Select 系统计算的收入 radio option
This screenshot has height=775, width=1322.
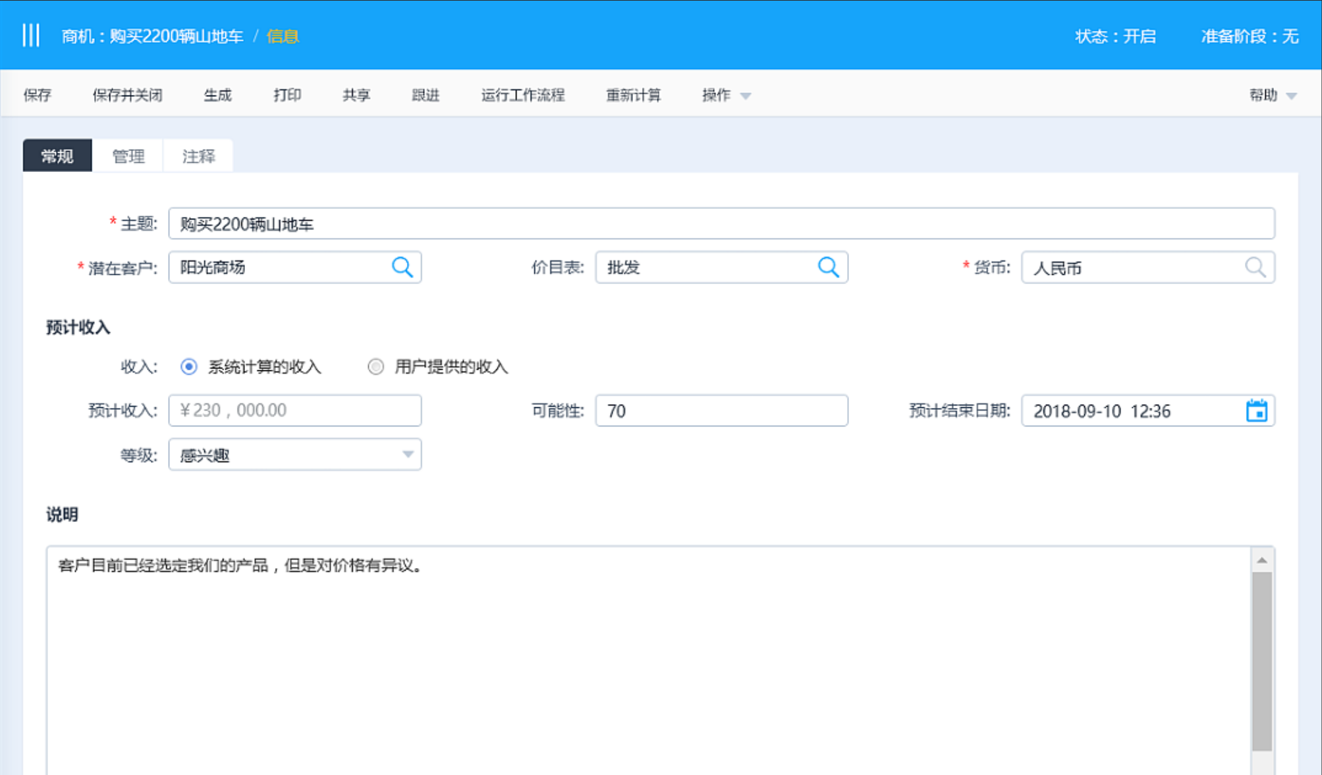(189, 367)
